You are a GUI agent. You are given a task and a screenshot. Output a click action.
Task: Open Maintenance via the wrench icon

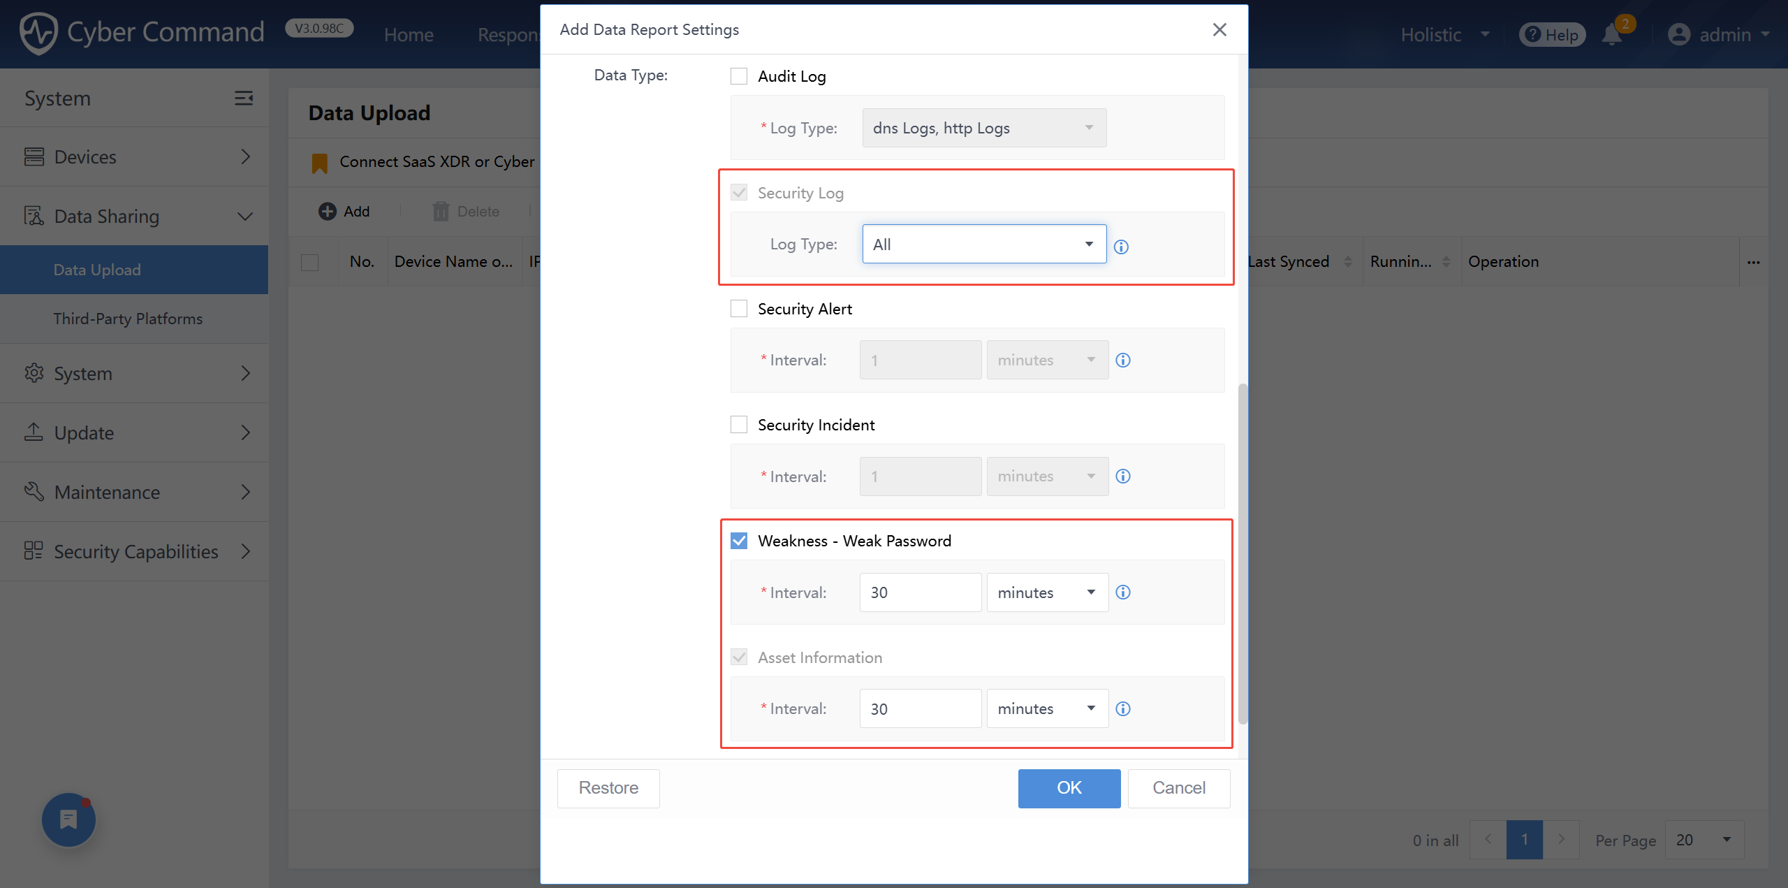pos(33,491)
